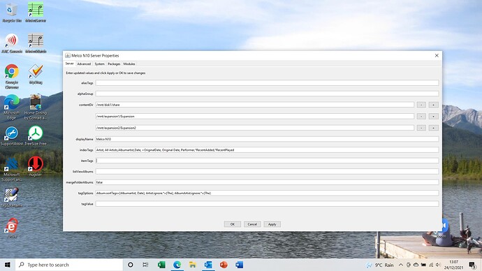Select the Microsoft Edge desktop shortcut
482x271 pixels.
12,107
